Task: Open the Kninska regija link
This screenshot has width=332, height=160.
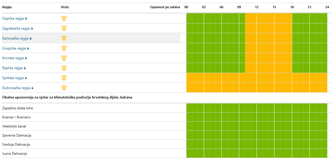Action: [x=13, y=58]
